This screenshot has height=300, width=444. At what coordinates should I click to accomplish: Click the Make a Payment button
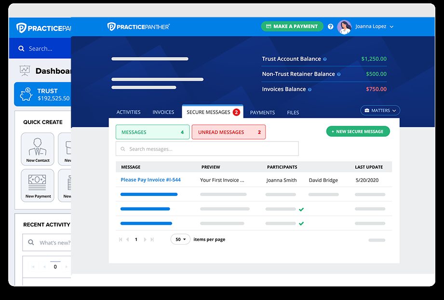click(x=292, y=26)
